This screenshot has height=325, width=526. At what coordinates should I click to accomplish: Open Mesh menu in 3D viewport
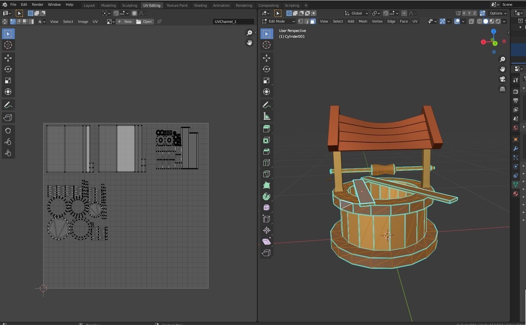(x=363, y=21)
